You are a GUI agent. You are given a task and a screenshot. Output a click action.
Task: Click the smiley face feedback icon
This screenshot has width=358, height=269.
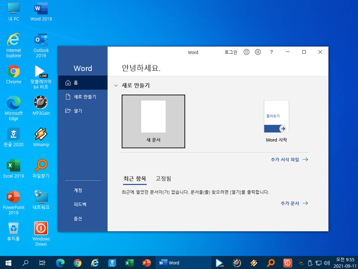click(246, 52)
